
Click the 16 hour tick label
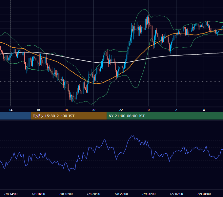click(x=38, y=110)
